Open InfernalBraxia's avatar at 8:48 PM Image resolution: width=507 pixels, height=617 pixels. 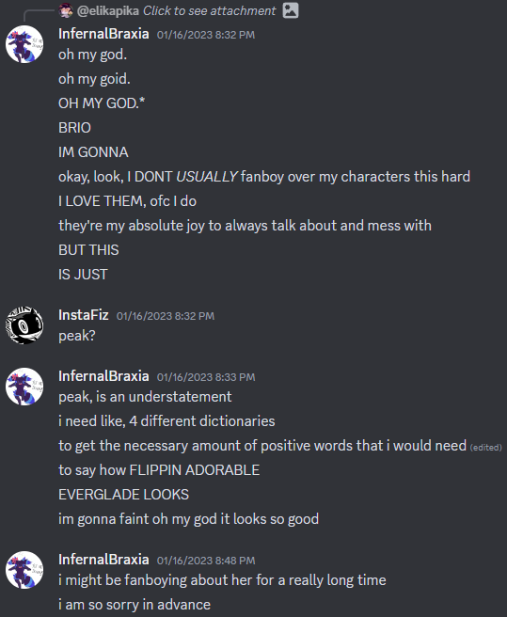(24, 570)
